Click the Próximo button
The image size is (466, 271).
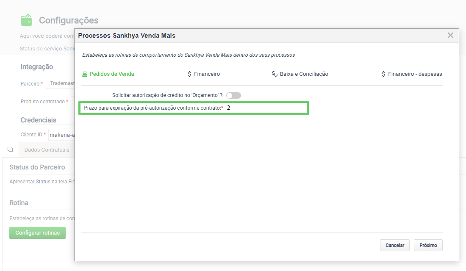click(x=428, y=245)
